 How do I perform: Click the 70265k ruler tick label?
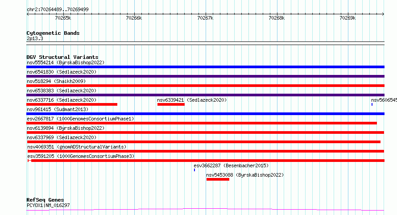(63, 18)
